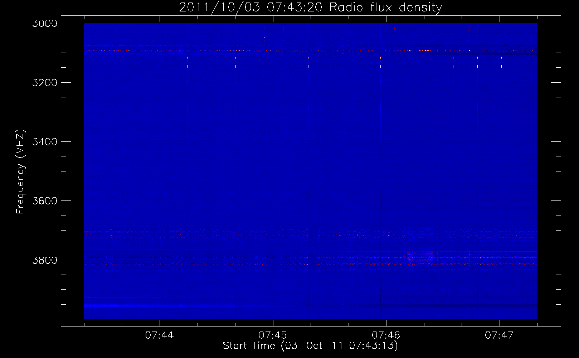
Task: Click the 3600 frequency tick label
Action: tap(45, 201)
